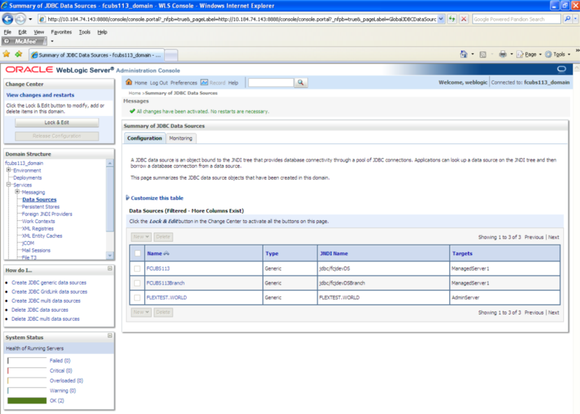The height and width of the screenshot is (414, 580).
Task: Click the Record icon in console toolbar
Action: [x=204, y=82]
